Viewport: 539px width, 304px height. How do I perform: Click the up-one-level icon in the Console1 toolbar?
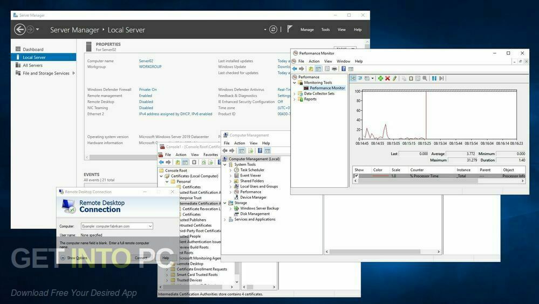tap(178, 163)
